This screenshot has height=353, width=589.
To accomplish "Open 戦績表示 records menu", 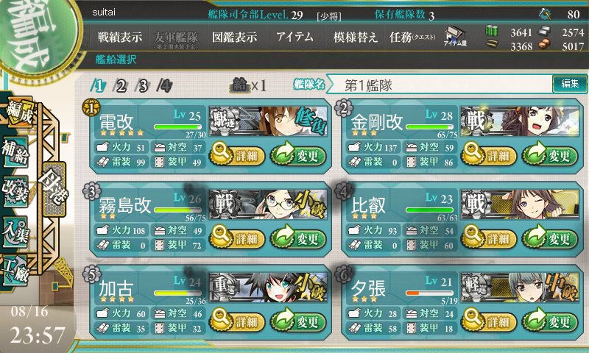I will tap(120, 37).
